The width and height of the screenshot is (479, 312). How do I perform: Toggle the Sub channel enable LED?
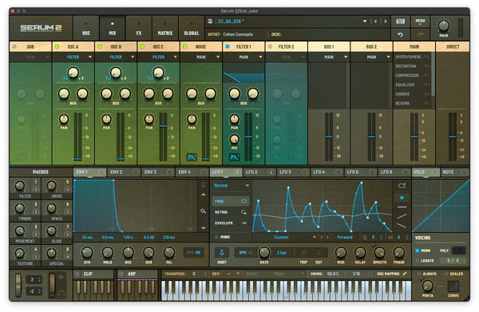pos(14,46)
